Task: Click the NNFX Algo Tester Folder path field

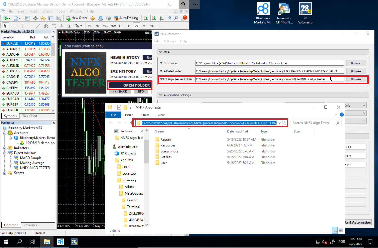Action: (269, 79)
